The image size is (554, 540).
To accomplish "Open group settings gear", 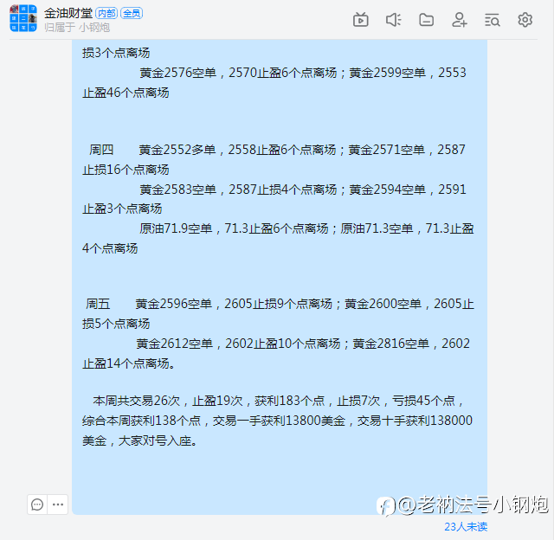I will click(525, 20).
